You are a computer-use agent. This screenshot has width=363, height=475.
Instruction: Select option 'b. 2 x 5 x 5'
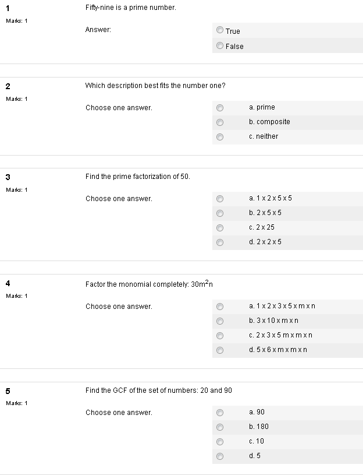(220, 213)
